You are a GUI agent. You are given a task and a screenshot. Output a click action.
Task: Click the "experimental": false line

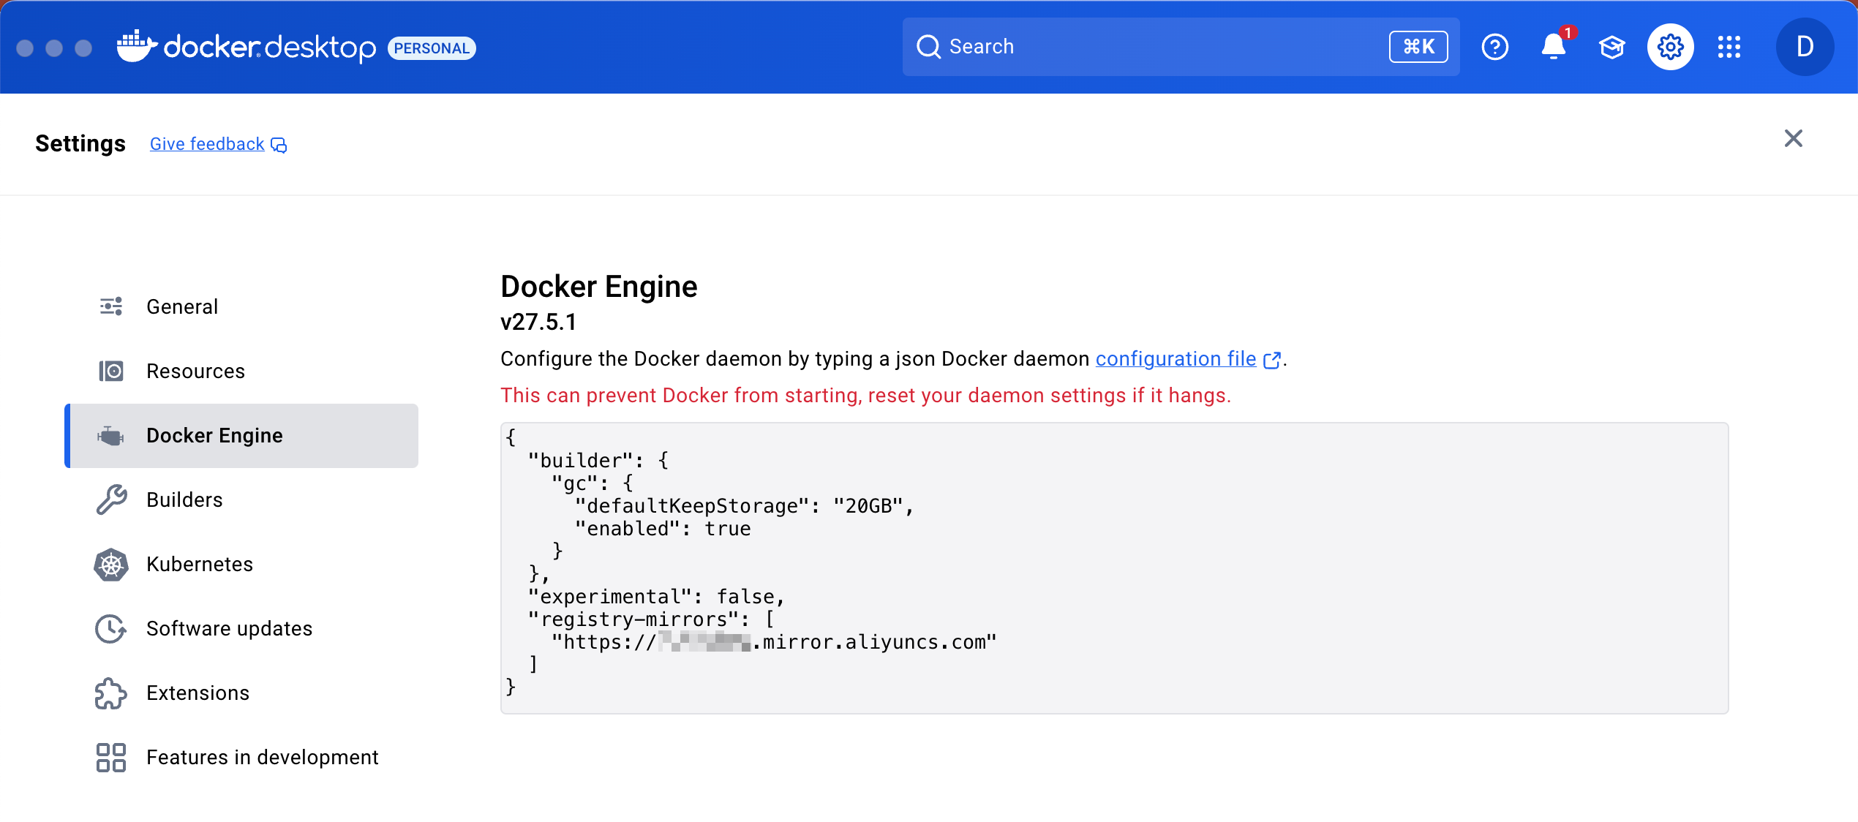point(656,597)
